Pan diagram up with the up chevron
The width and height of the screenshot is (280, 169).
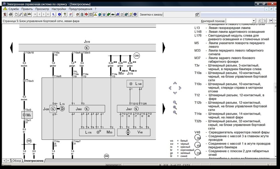[x=175, y=83]
